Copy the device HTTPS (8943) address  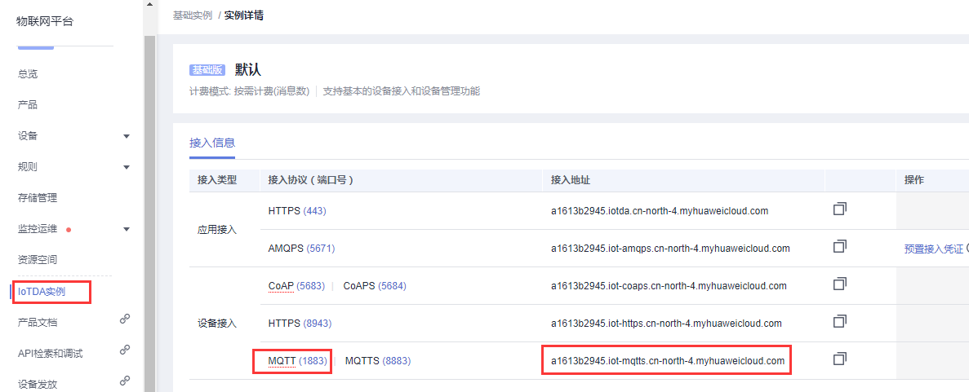839,322
